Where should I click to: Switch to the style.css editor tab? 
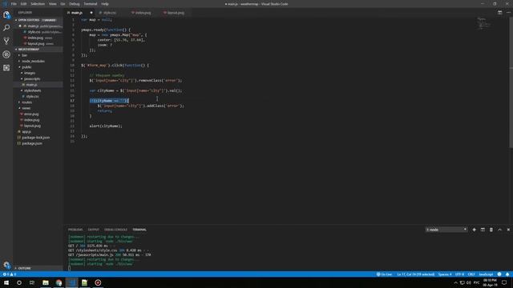[110, 13]
